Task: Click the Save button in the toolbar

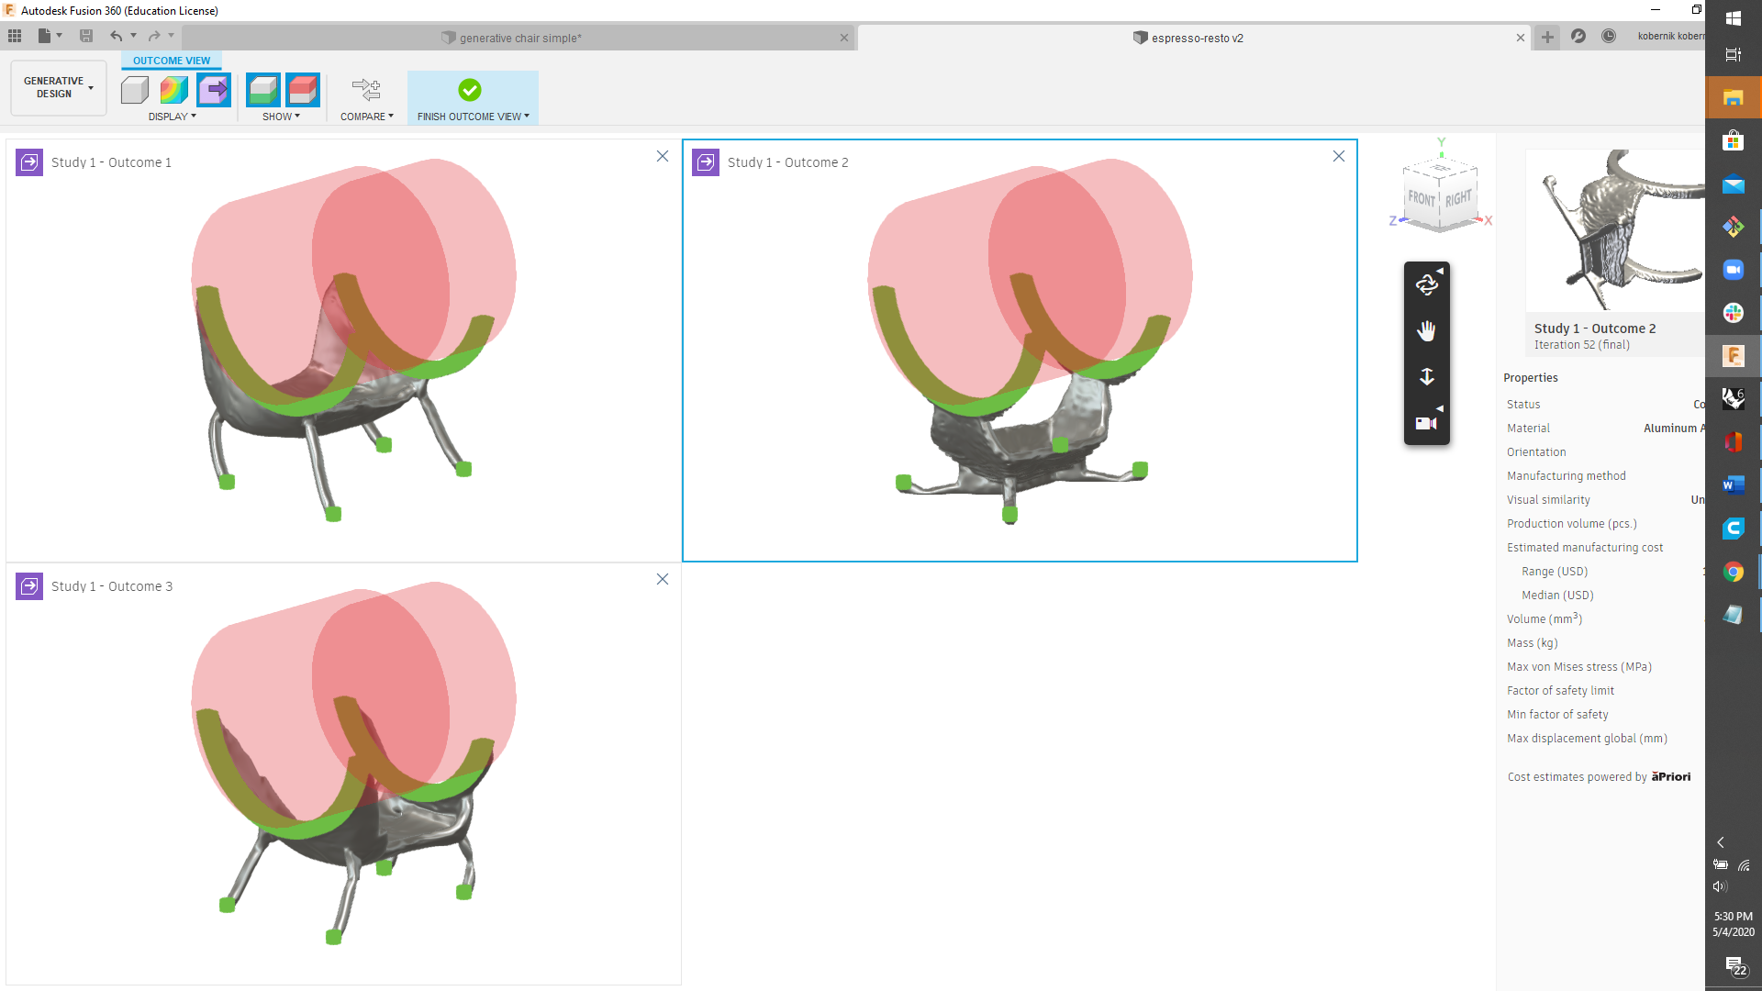Action: tap(86, 35)
